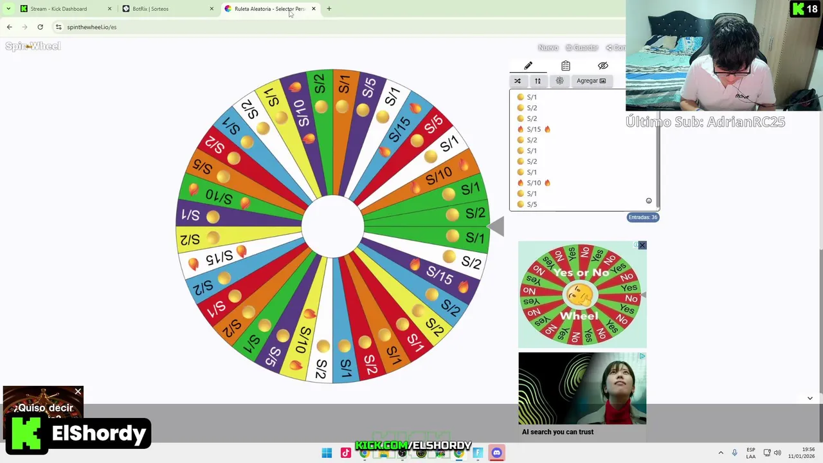The image size is (823, 463).
Task: Open the volume tray icon
Action: coord(777,453)
